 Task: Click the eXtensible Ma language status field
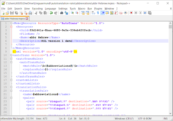[x=8, y=119]
